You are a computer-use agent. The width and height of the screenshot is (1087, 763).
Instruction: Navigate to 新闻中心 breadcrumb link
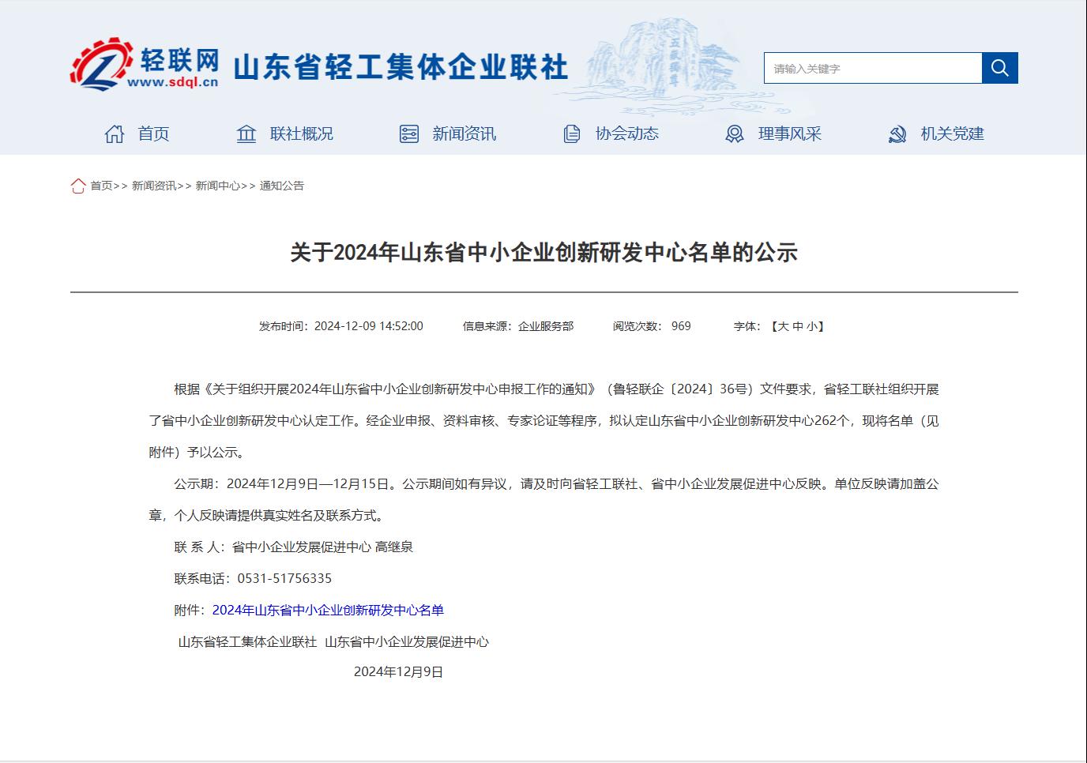coord(218,186)
